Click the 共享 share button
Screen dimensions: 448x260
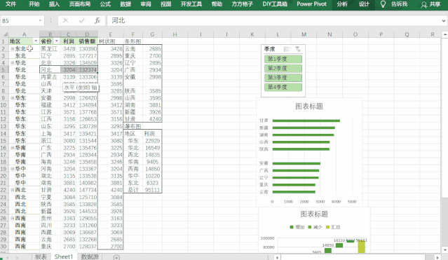click(430, 4)
